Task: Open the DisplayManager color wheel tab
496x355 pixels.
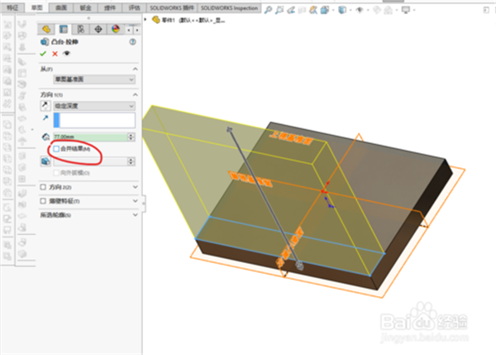Action: pos(115,28)
